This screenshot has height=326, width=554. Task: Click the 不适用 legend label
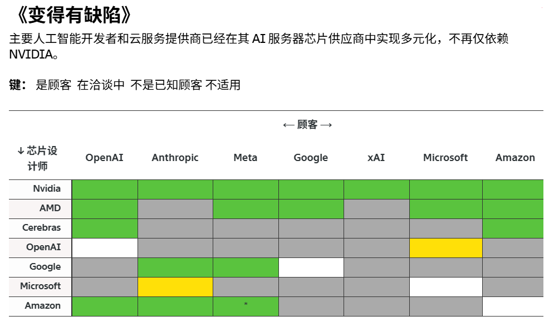(x=223, y=85)
